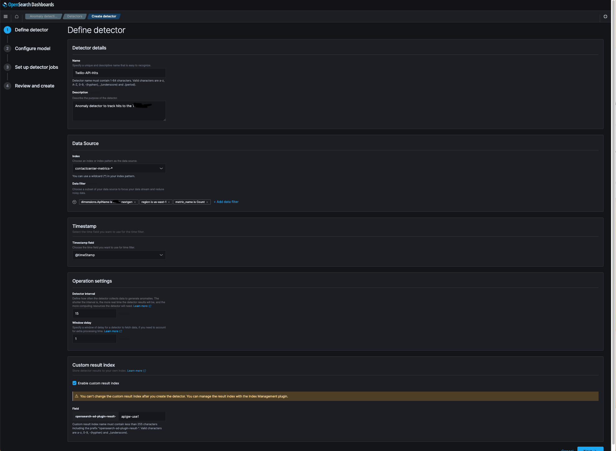Click the OpenSearch Dashboards logo

pyautogui.click(x=28, y=5)
